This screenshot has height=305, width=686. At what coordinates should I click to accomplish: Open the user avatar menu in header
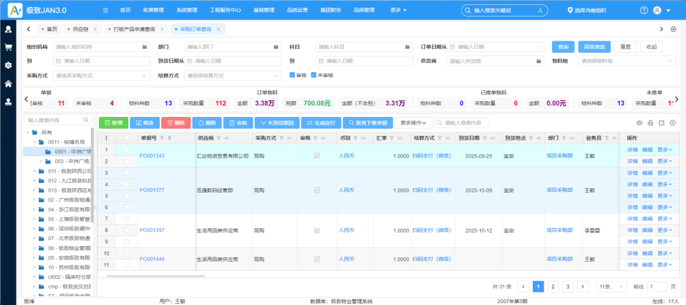(657, 10)
